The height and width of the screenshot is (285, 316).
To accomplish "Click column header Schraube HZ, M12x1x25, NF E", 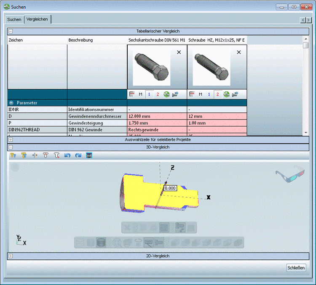I will pos(217,40).
